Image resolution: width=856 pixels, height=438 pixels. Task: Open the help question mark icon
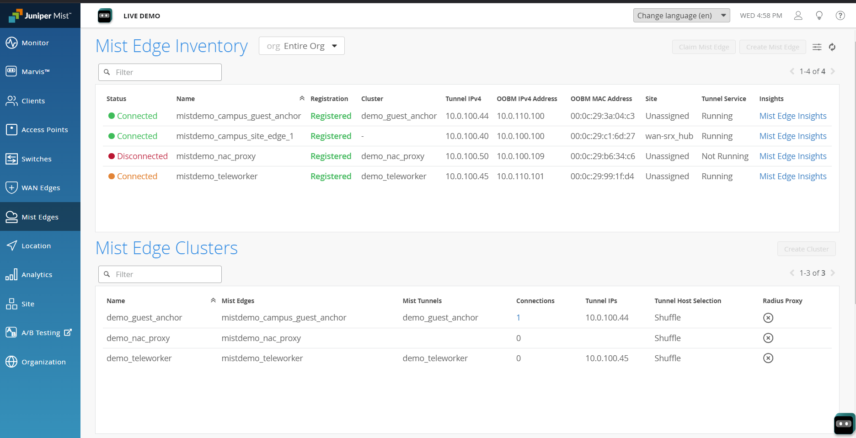coord(840,16)
